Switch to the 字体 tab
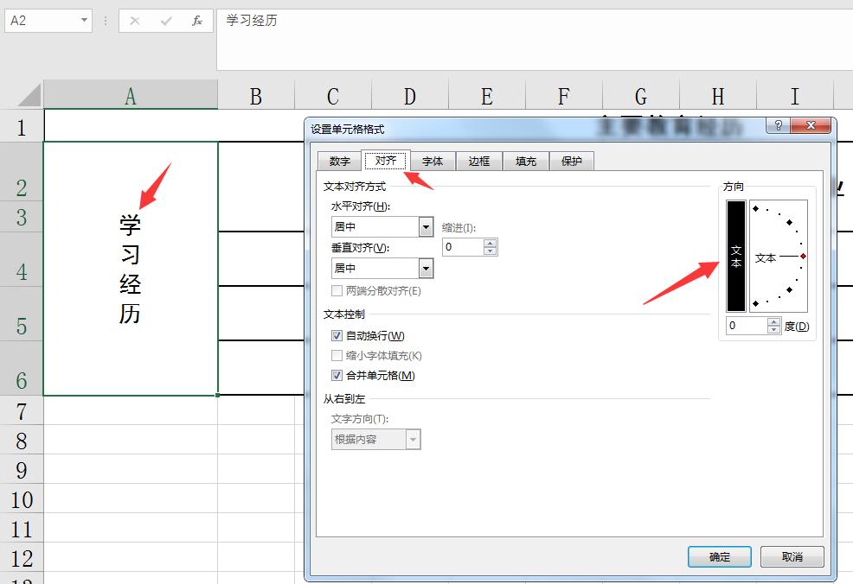 (x=433, y=161)
